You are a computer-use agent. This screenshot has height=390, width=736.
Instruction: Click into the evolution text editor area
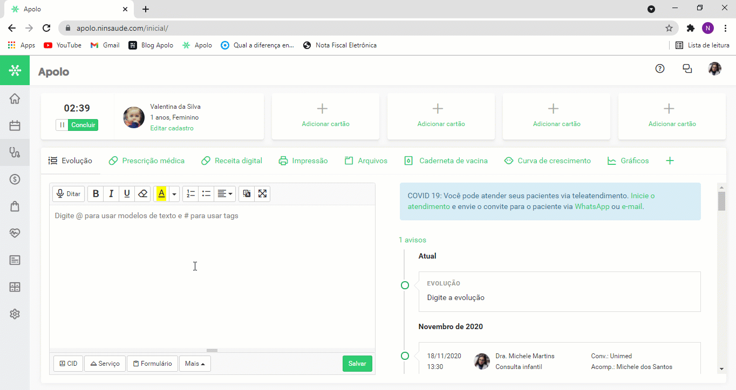coord(212,276)
